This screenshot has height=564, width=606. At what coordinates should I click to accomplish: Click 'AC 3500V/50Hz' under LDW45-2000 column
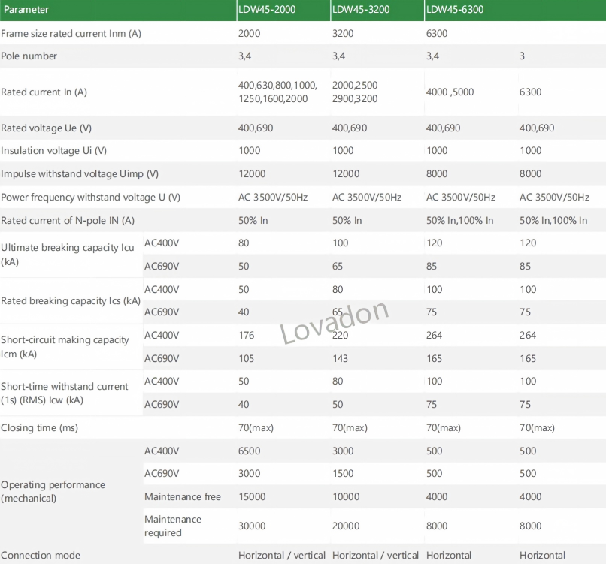click(x=273, y=198)
